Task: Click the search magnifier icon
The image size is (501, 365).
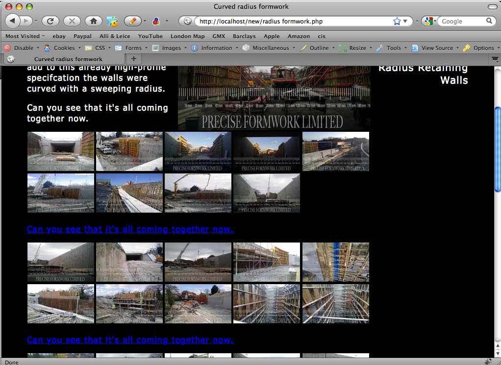Action: pyautogui.click(x=489, y=21)
